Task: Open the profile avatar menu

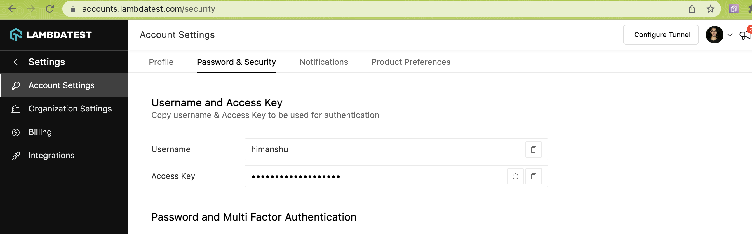Action: click(714, 35)
